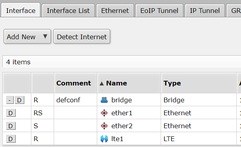This screenshot has width=241, height=147.
Task: Remove bridge using the minus button
Action: point(10,100)
